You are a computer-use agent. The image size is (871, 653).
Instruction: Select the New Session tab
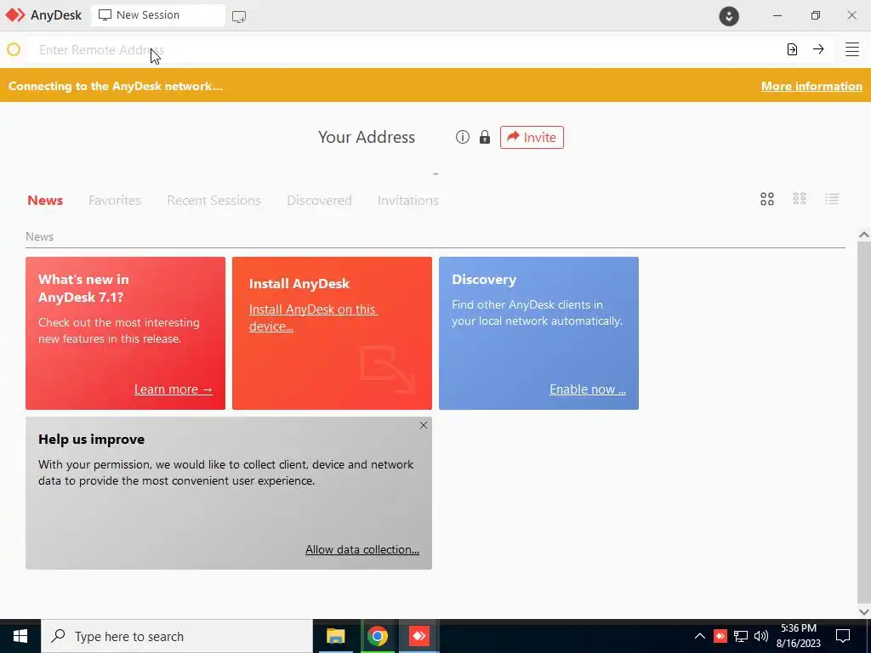157,15
